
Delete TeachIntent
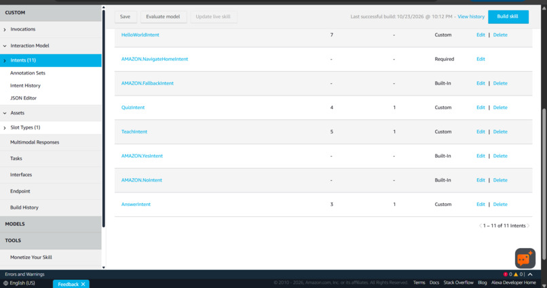500,131
